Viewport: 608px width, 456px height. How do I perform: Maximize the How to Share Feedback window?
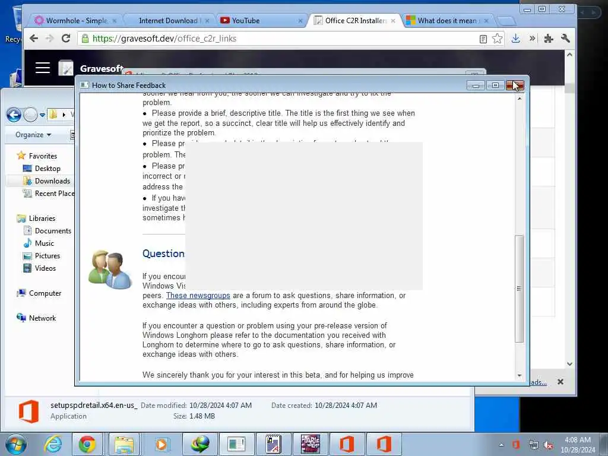495,85
